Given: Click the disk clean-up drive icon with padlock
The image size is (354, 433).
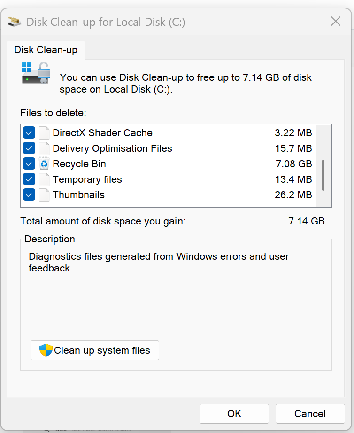Looking at the screenshot, I should tap(35, 73).
